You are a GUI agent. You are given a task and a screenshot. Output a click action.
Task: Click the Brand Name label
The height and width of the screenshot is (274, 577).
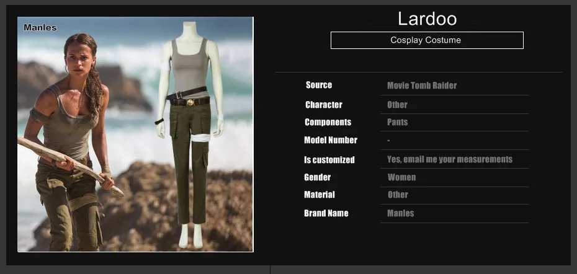click(x=326, y=213)
